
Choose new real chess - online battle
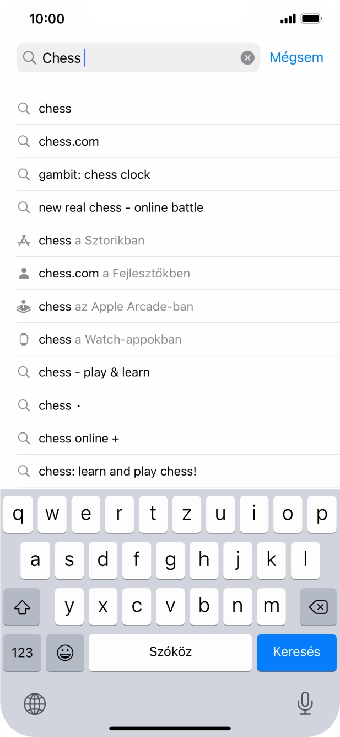(121, 208)
